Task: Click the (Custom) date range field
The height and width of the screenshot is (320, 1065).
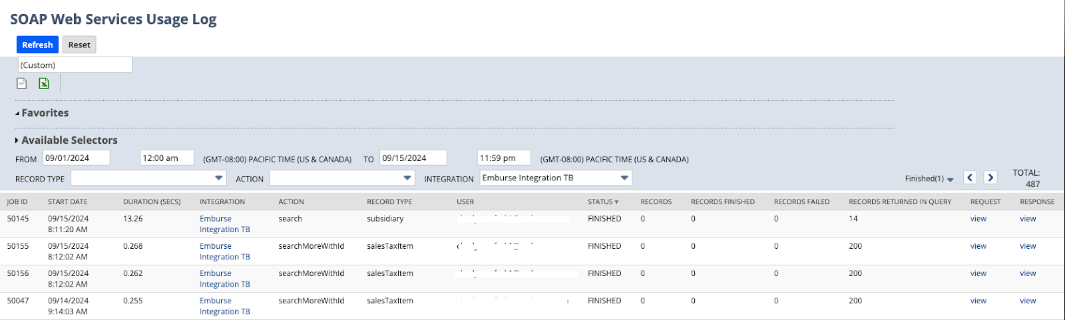Action: coord(75,65)
